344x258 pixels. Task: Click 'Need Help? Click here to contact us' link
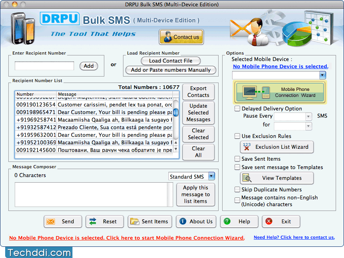click(294, 237)
